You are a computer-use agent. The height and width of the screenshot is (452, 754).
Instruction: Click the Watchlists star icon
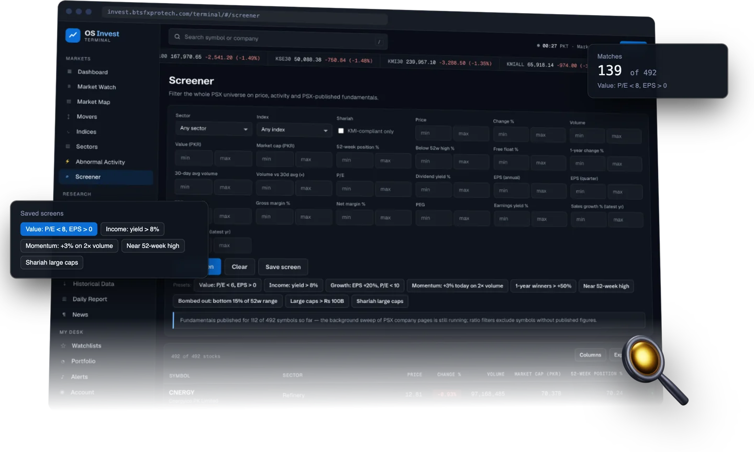[63, 346]
